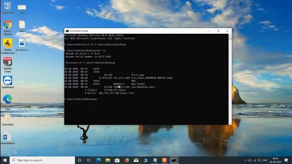Image resolution: width=292 pixels, height=164 pixels.
Task: Open the Error image thumbnail on desktop
Action: click(22, 9)
